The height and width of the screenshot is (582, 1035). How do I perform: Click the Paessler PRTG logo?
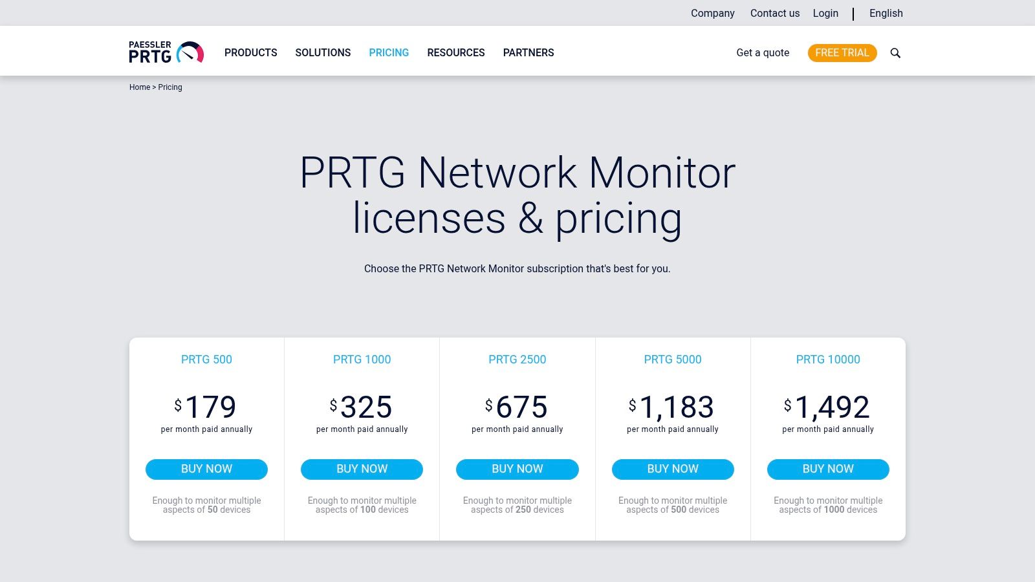point(166,52)
